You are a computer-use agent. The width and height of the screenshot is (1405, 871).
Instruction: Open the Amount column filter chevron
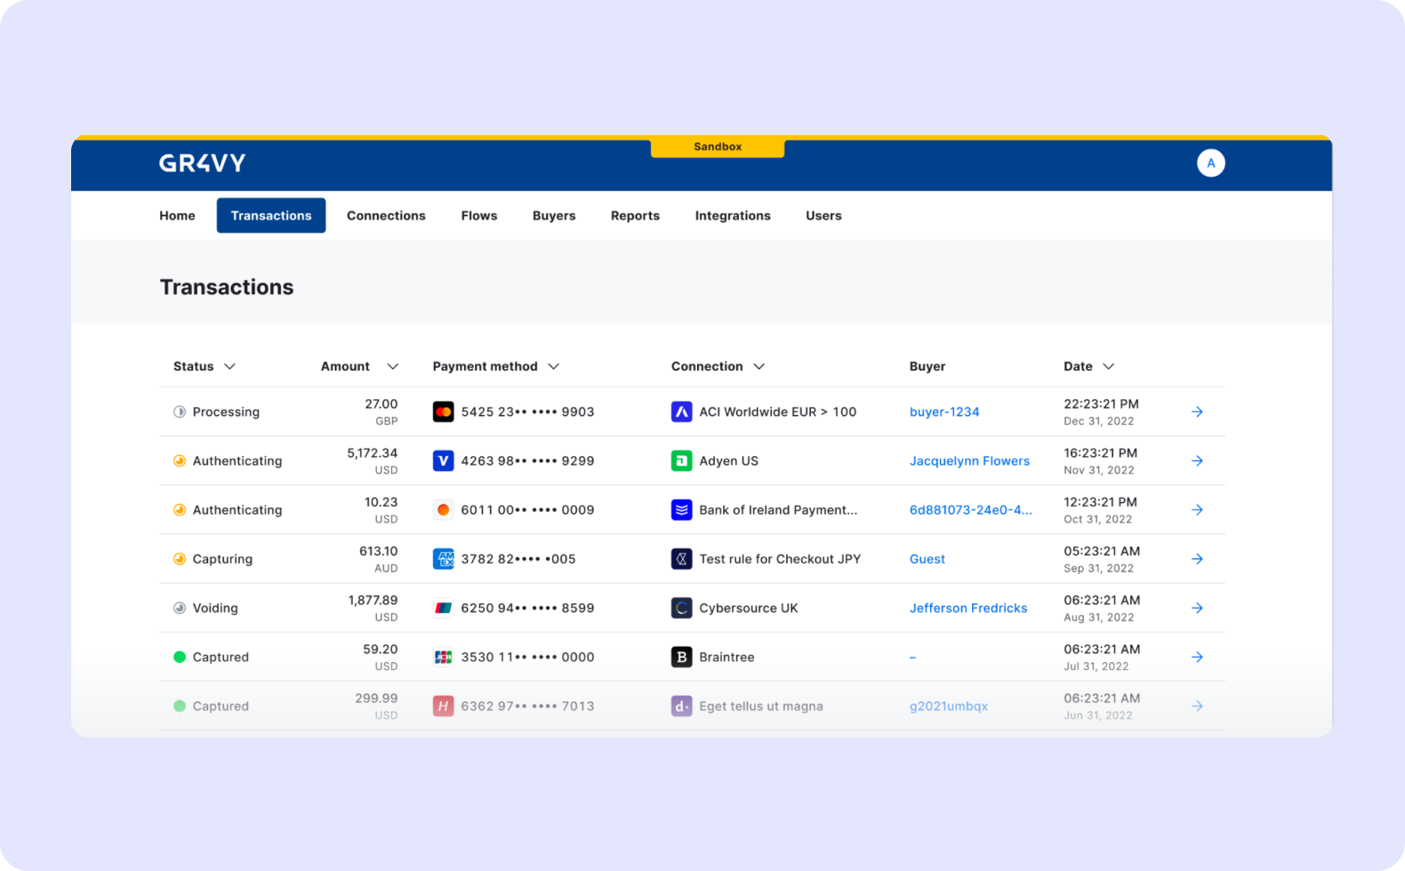(x=392, y=366)
